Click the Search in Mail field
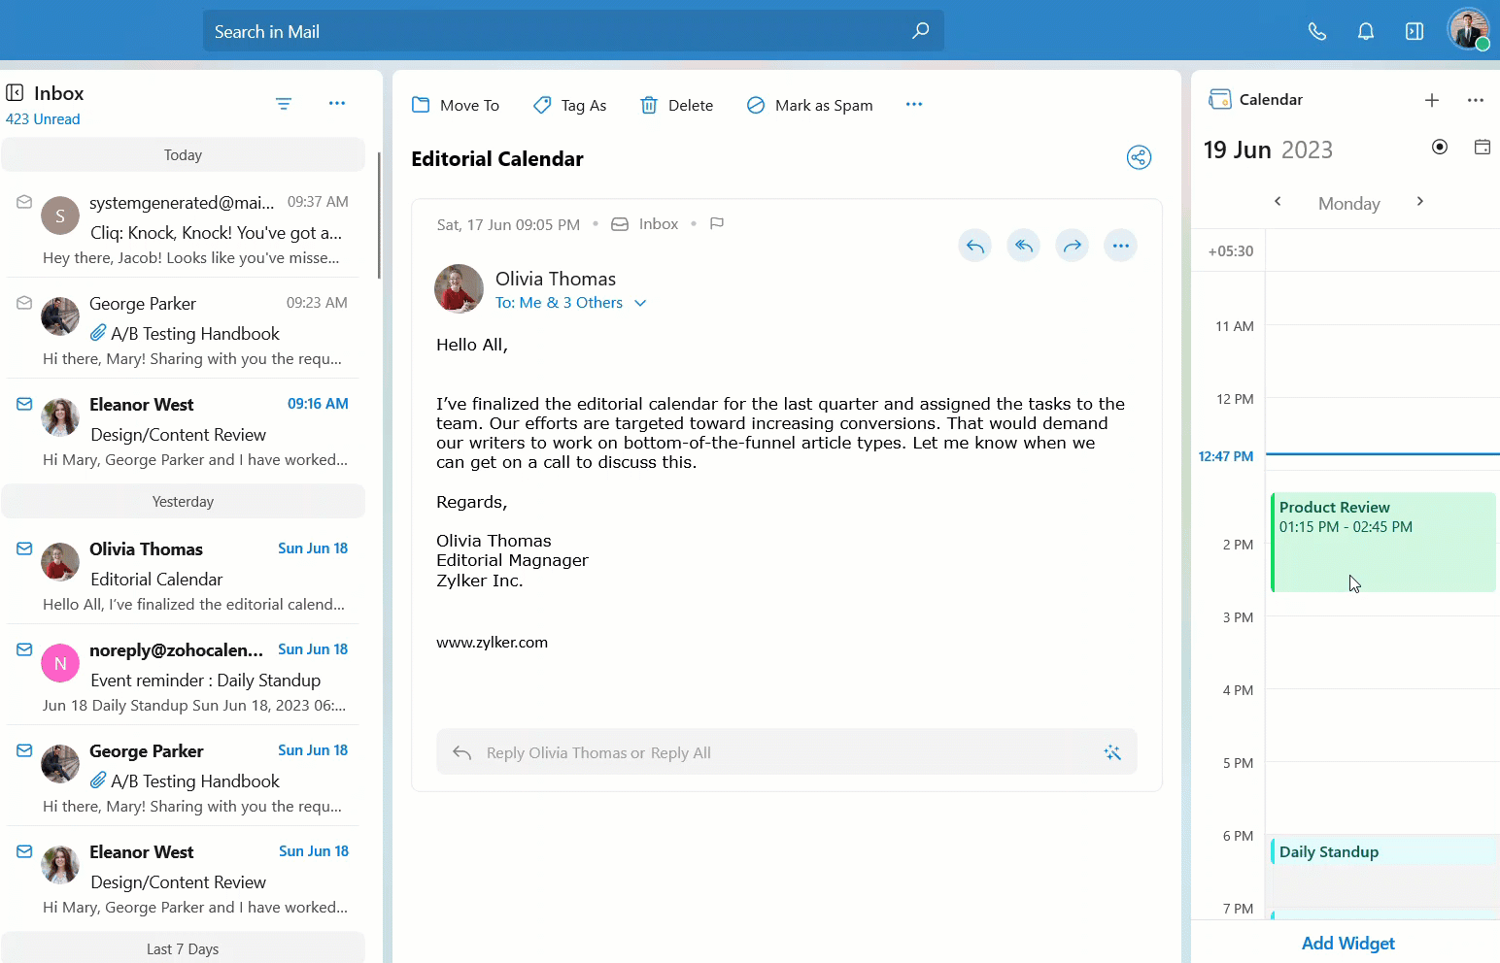Screen dimensions: 1500x963 (573, 31)
